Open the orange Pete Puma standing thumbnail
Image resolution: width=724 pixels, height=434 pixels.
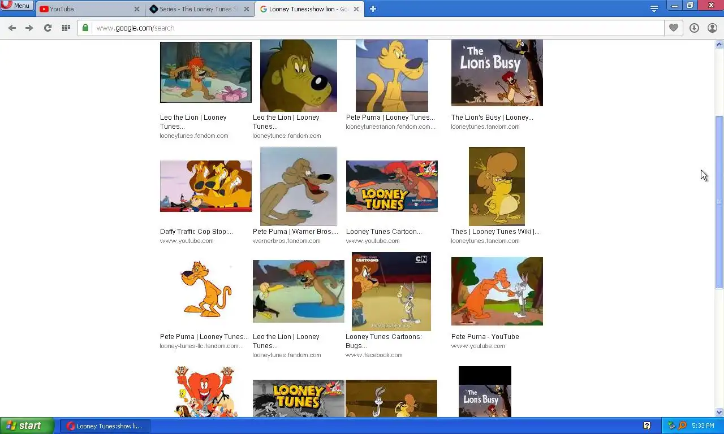(x=206, y=289)
